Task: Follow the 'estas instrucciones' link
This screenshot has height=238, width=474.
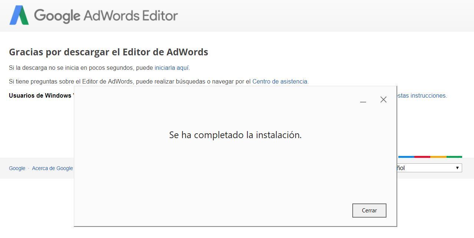Action: click(422, 95)
